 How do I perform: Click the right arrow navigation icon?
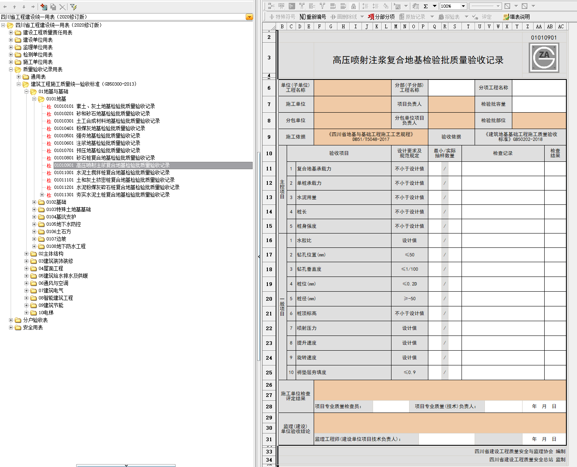pos(33,7)
